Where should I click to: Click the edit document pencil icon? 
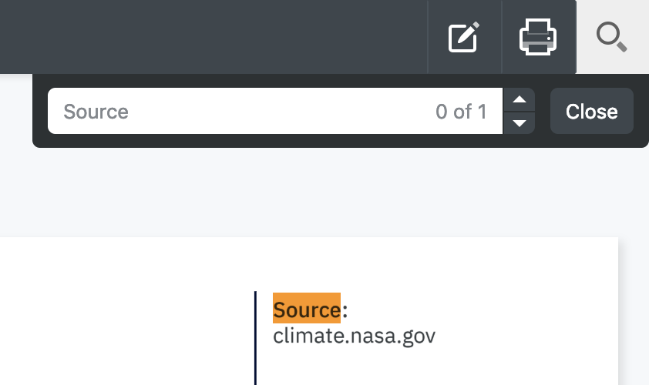pos(464,37)
